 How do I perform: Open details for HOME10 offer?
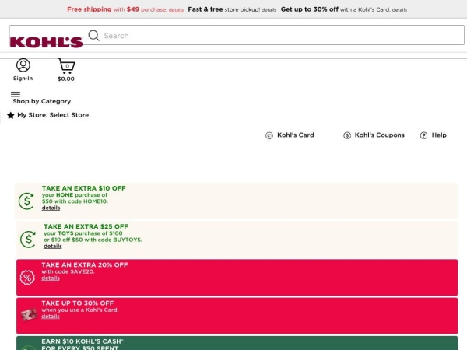click(51, 208)
